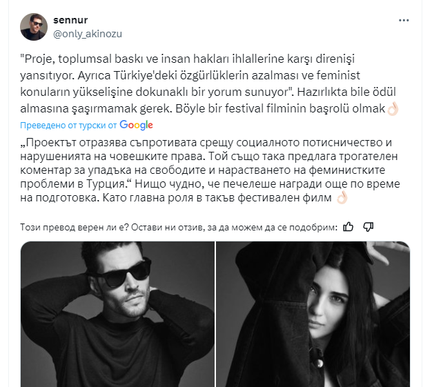Click the original Turkish tweet text
The height and width of the screenshot is (387, 423).
[209, 84]
